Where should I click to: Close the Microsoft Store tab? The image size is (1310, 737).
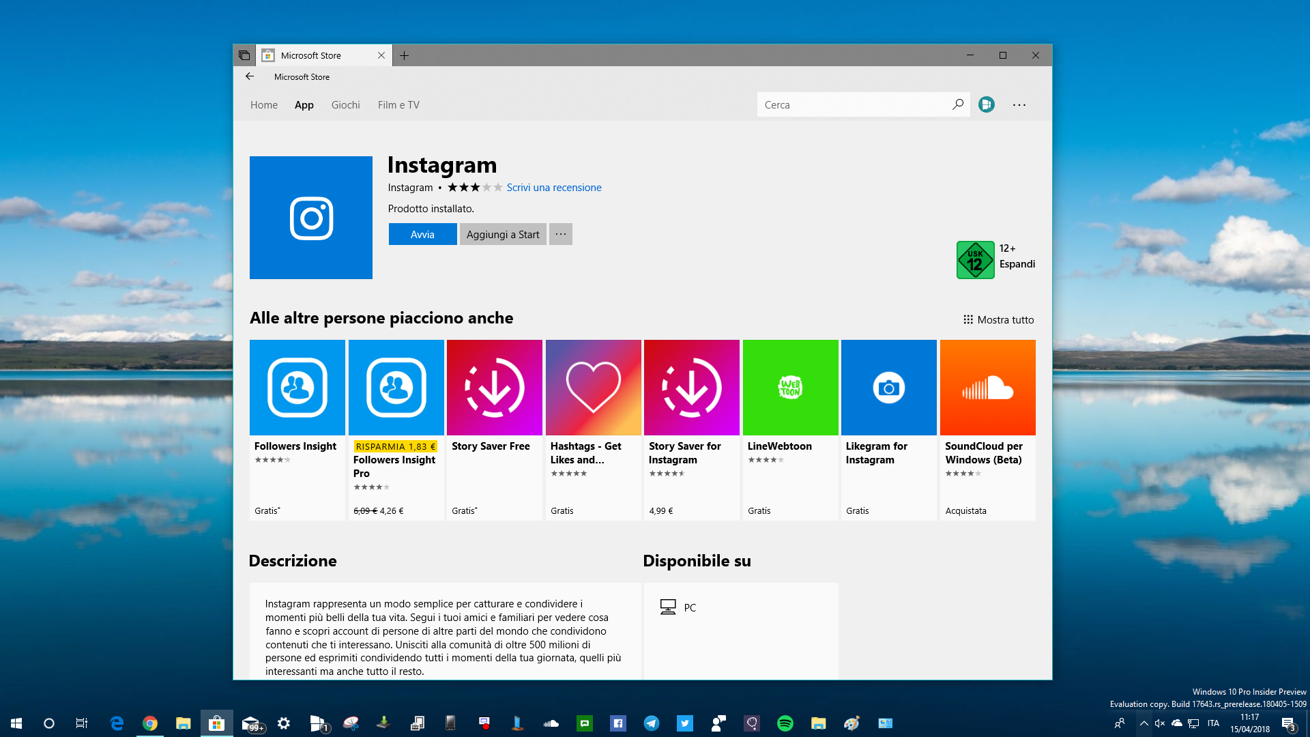coord(381,55)
